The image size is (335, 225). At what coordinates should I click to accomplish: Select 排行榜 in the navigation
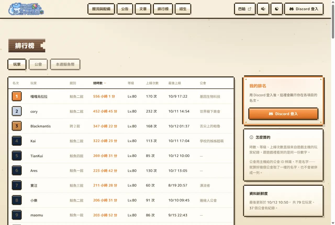(163, 9)
